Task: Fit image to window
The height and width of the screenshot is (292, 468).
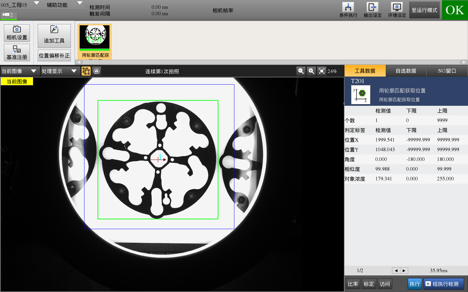Action: click(x=321, y=71)
